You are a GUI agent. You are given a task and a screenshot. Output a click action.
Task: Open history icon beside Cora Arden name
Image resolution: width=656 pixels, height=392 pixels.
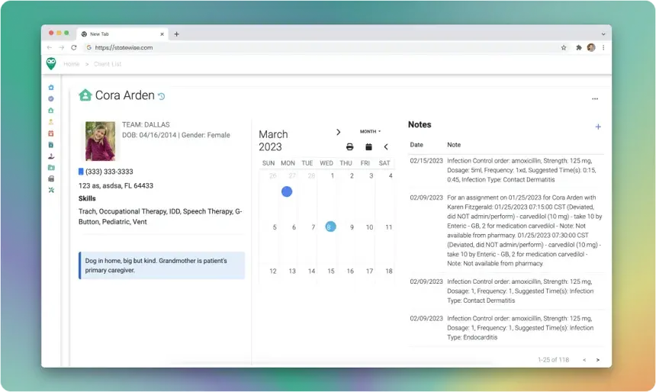pyautogui.click(x=161, y=97)
